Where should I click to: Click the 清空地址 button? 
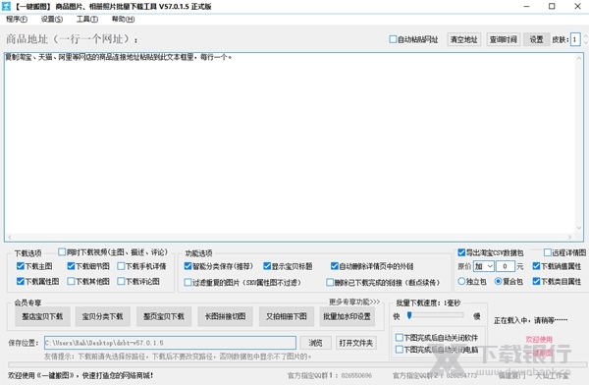(464, 39)
